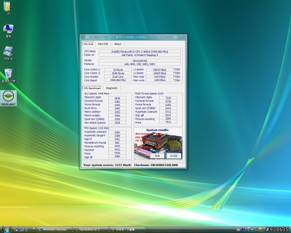Open the 電腦 Computer desktop icon
The width and height of the screenshot is (291, 233).
[8, 31]
